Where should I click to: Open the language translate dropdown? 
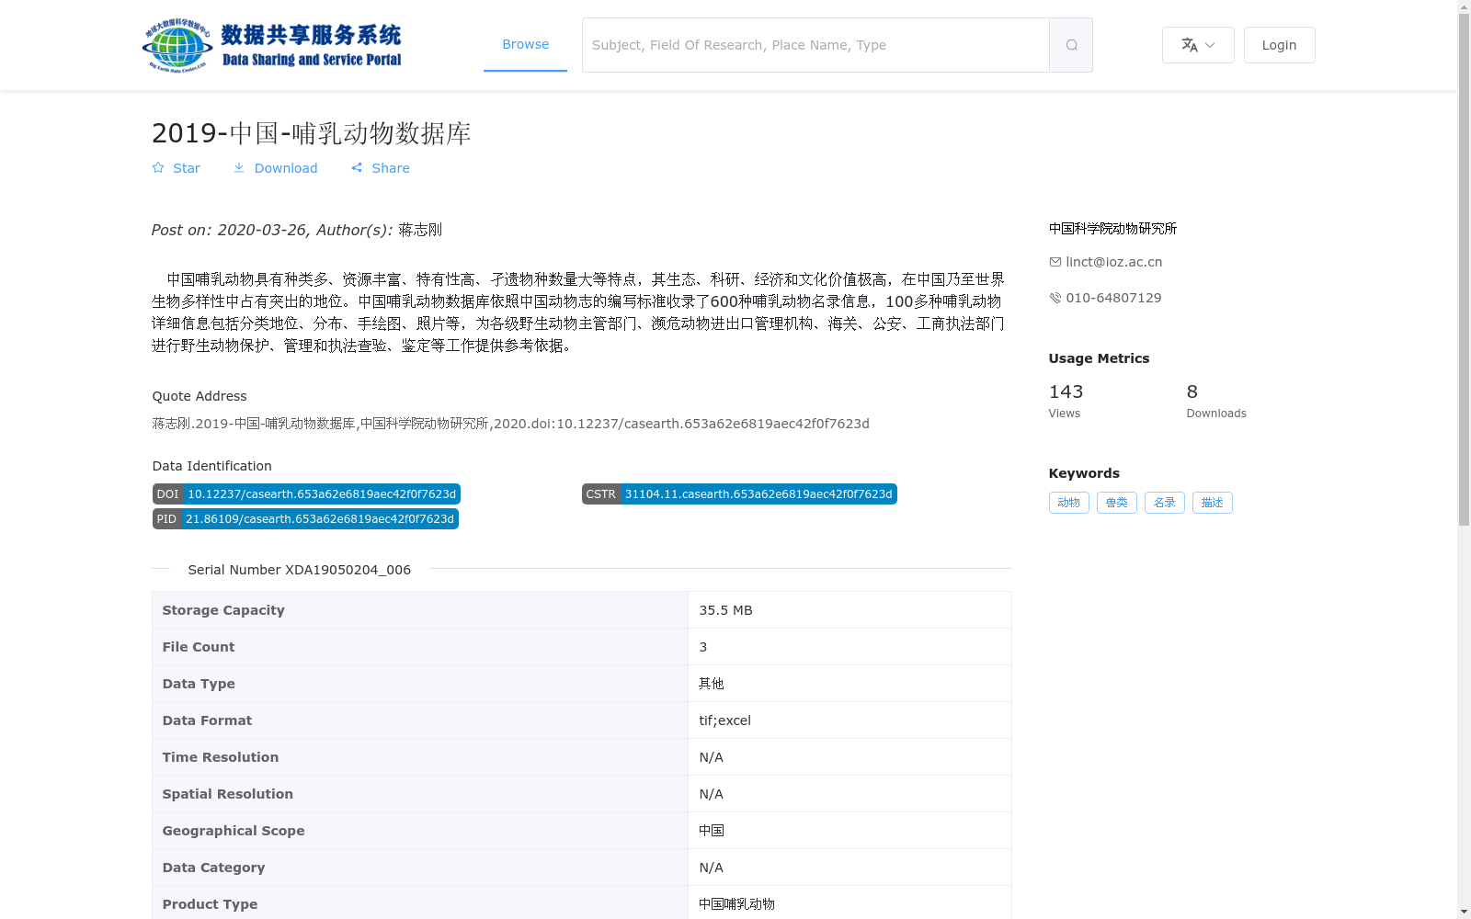[x=1198, y=45]
